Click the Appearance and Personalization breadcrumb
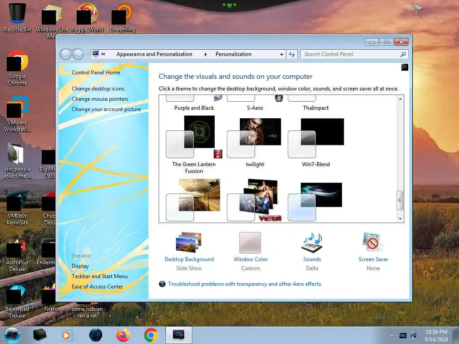This screenshot has height=344, width=459. coord(154,54)
